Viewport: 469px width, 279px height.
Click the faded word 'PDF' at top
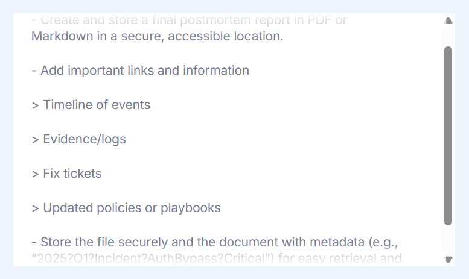[x=320, y=20]
